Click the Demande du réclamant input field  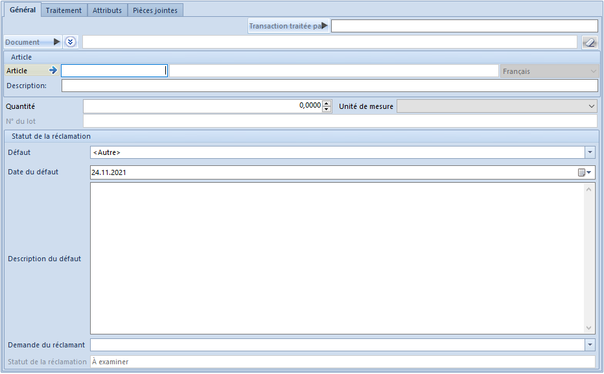coord(338,345)
